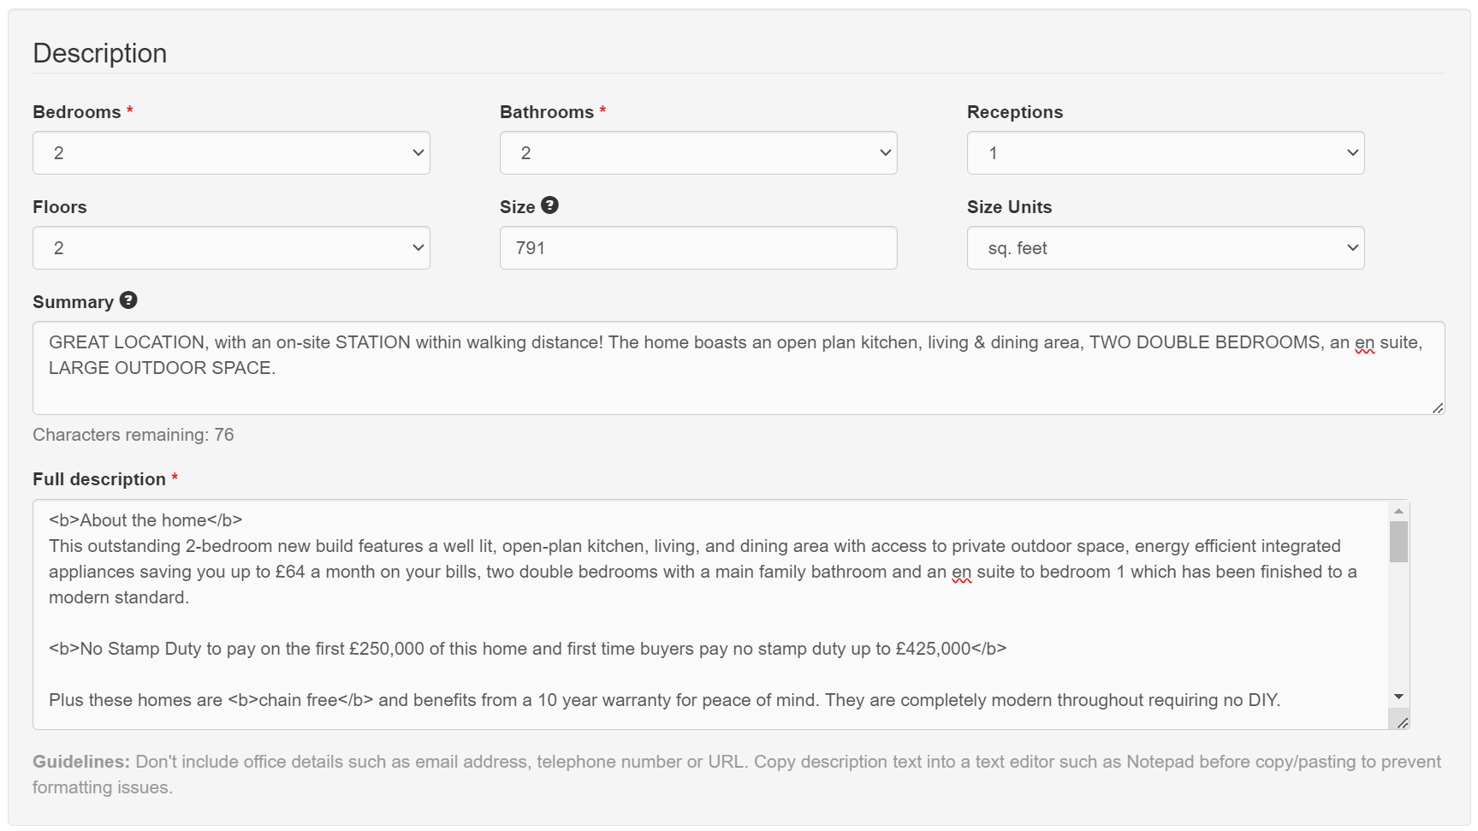Open the Size Units dropdown
This screenshot has height=831, width=1478.
click(1164, 247)
